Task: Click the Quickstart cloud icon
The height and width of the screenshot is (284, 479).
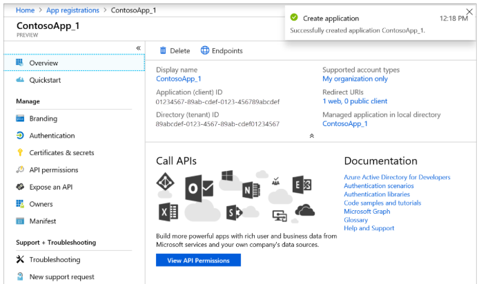Action: (20, 80)
